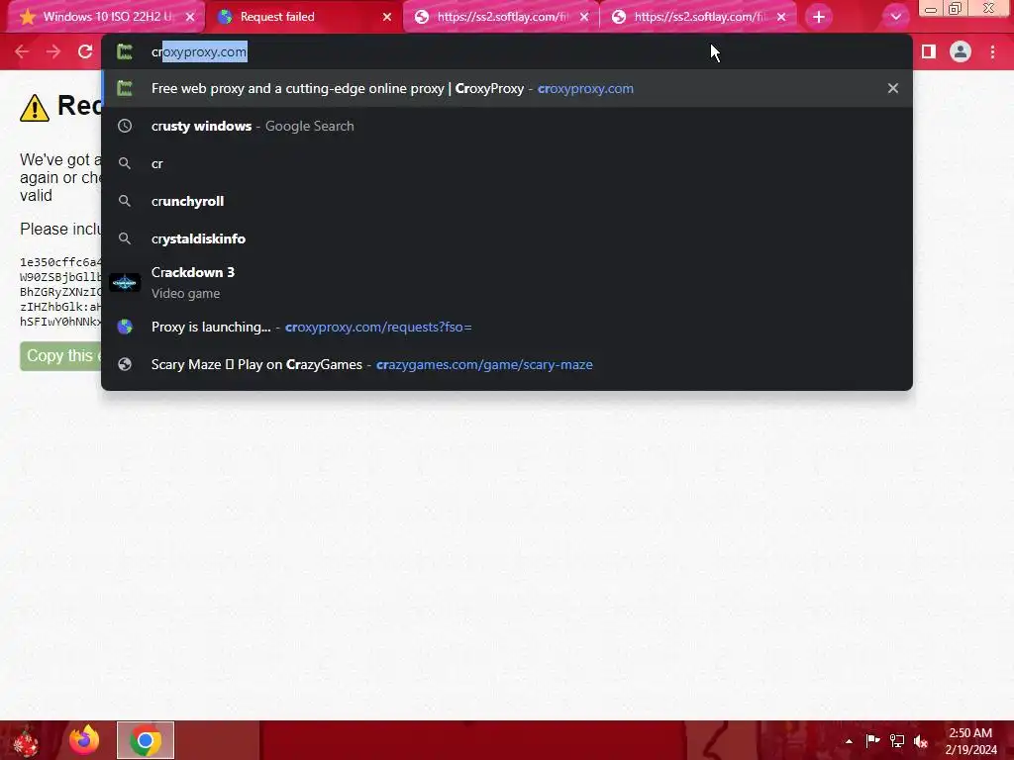Pick the crystaldiskinfo search suggestion
Viewport: 1014px width, 760px height.
click(507, 238)
